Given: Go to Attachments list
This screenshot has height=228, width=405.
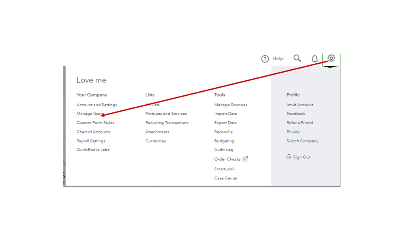Looking at the screenshot, I should (157, 132).
